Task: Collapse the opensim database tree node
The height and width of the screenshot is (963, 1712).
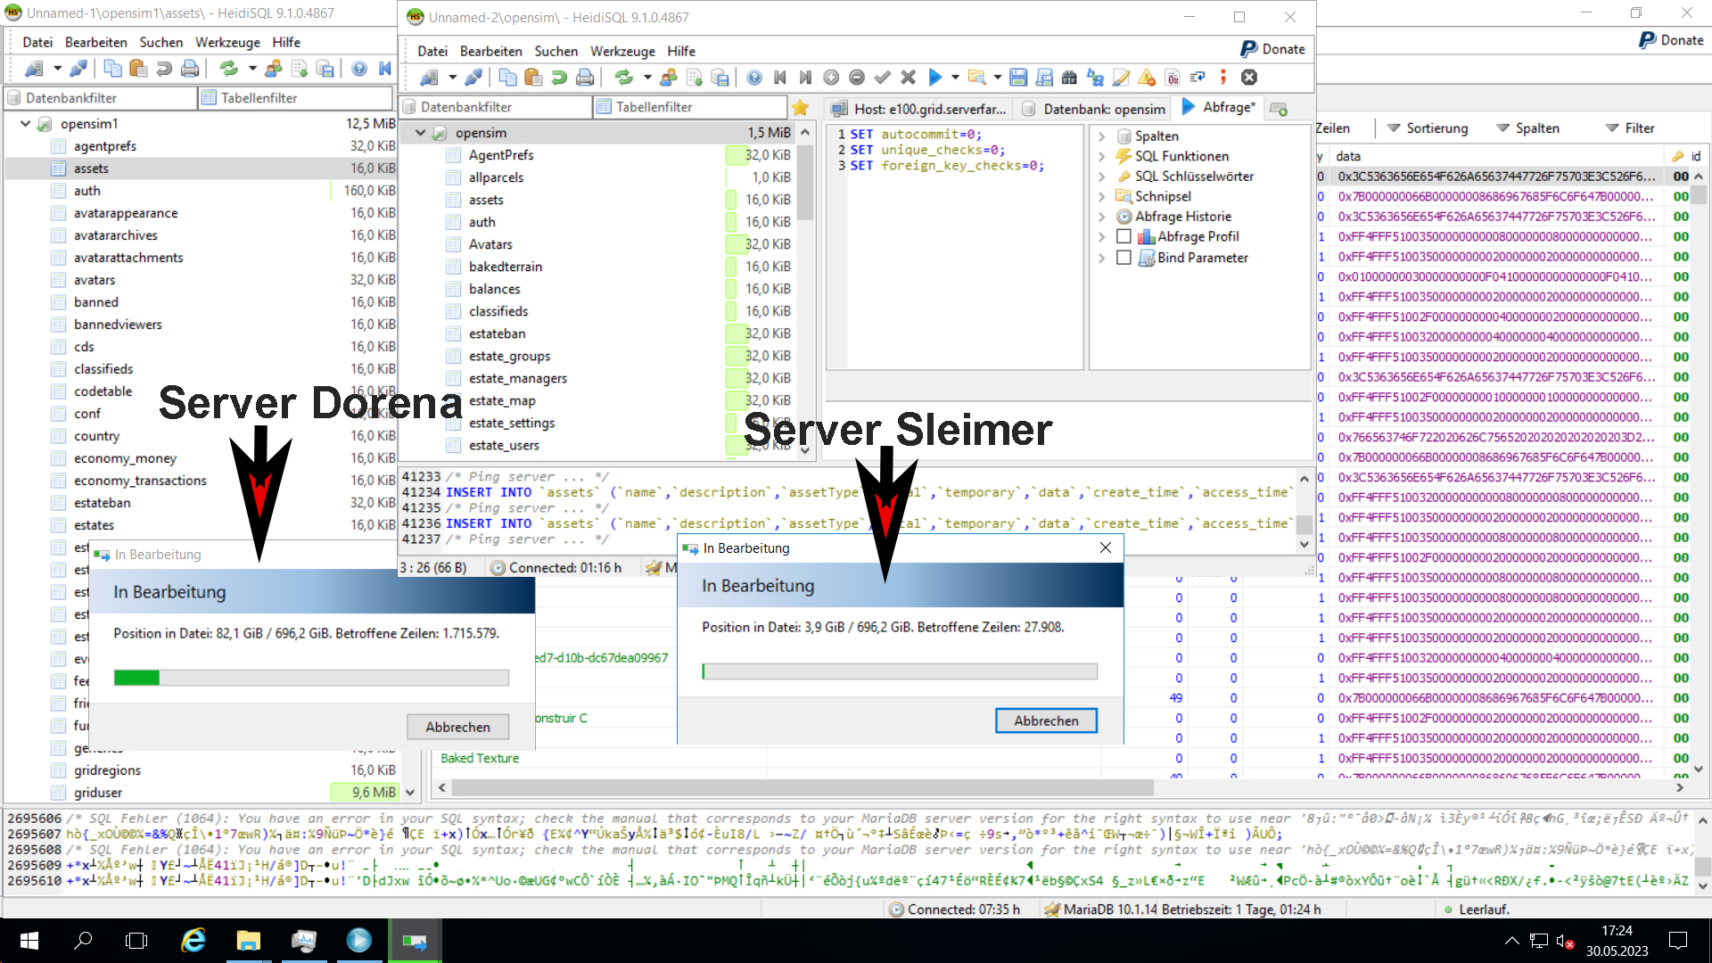Action: click(420, 133)
